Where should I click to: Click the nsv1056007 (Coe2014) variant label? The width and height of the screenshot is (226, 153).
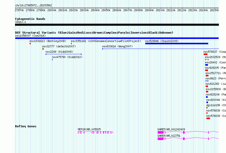pos(30,36)
